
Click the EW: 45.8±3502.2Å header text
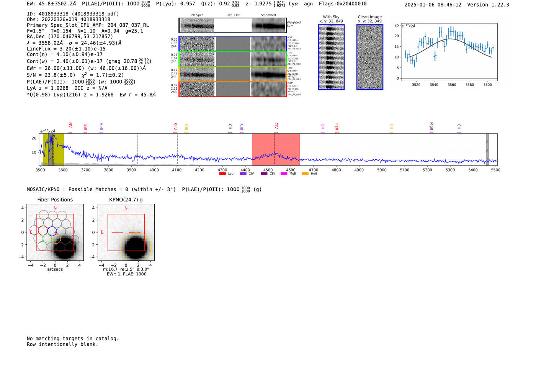pos(51,4)
